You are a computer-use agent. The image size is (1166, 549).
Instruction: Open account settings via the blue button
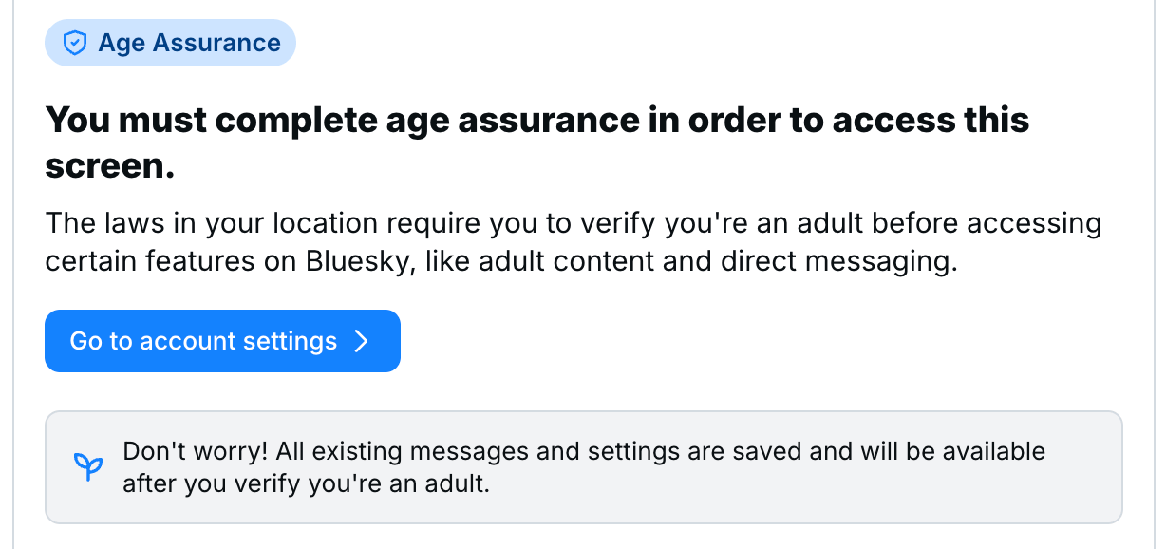(x=222, y=341)
